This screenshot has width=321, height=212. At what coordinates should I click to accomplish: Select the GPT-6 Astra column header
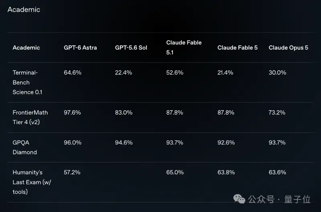click(80, 48)
